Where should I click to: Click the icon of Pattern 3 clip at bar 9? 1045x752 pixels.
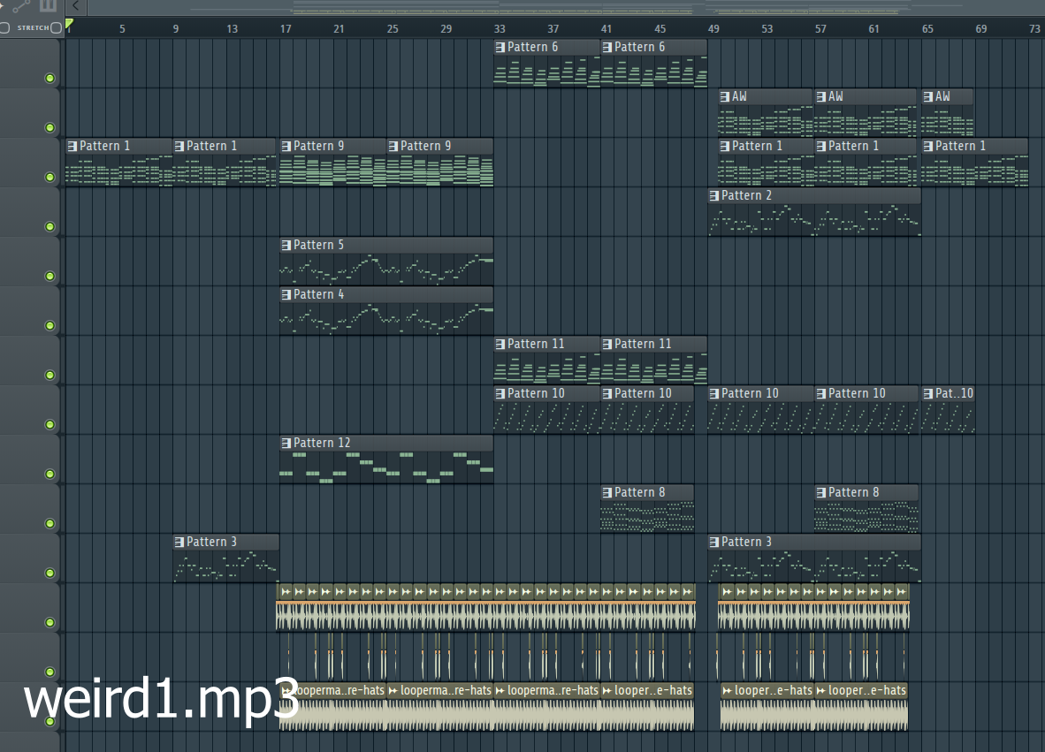click(x=179, y=543)
